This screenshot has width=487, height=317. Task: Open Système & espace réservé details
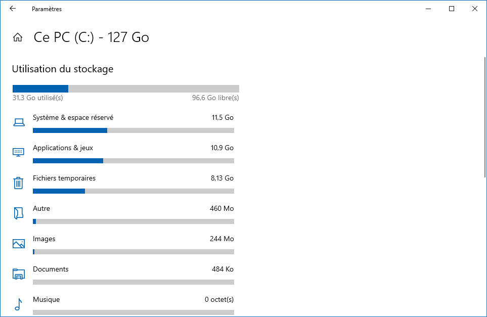click(x=123, y=123)
